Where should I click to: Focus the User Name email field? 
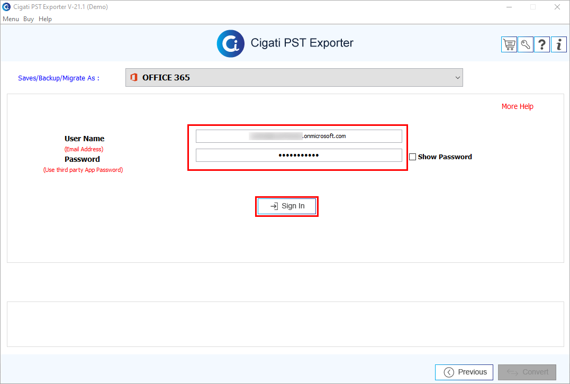[x=299, y=136]
